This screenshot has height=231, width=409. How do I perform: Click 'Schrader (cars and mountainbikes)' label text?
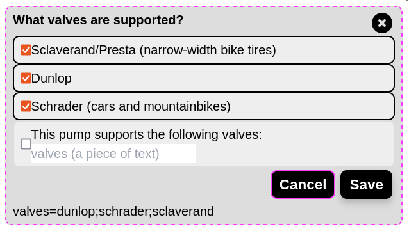click(131, 106)
